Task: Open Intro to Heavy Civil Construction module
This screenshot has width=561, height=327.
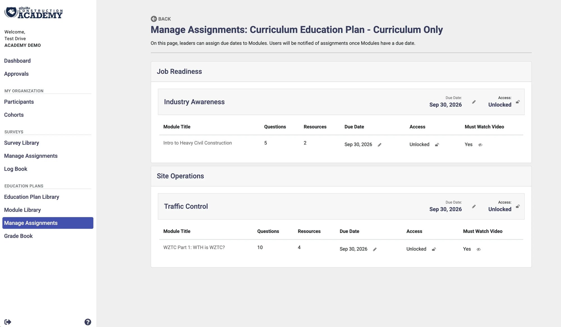Action: 197,143
